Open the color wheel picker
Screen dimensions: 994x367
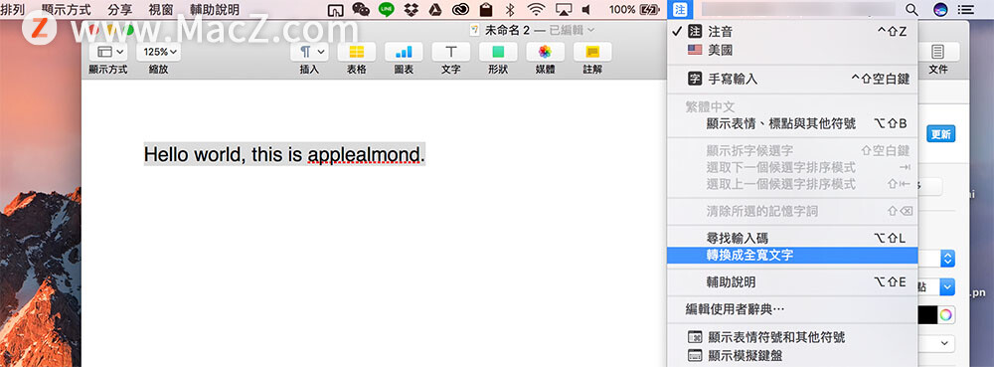pyautogui.click(x=946, y=314)
